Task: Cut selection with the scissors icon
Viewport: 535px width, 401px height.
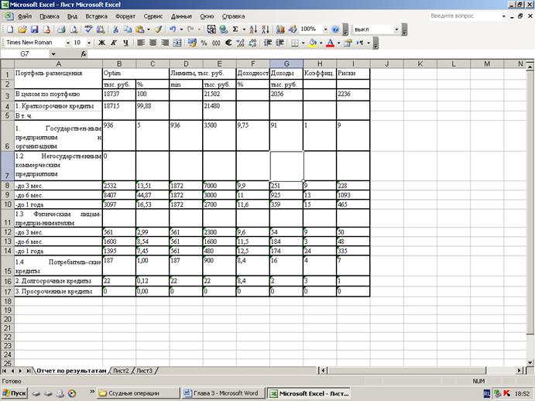Action: (x=115, y=29)
